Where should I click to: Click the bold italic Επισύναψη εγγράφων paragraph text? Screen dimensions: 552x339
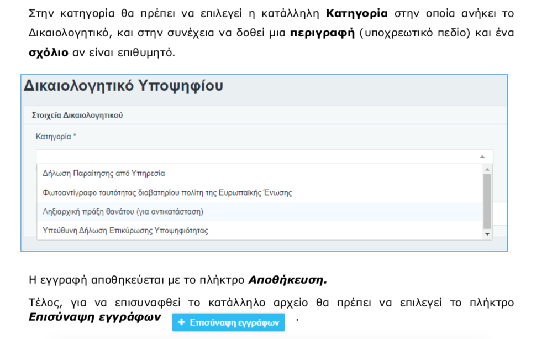point(94,317)
